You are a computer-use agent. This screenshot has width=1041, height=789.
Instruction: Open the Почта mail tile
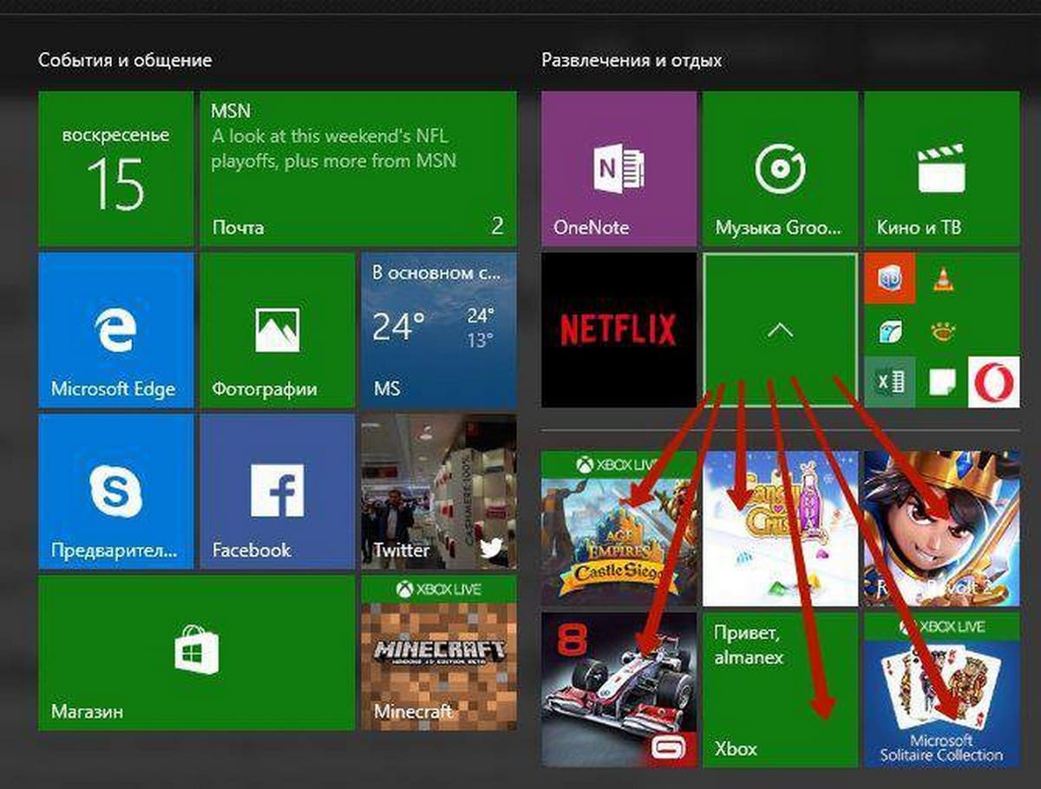[x=358, y=169]
